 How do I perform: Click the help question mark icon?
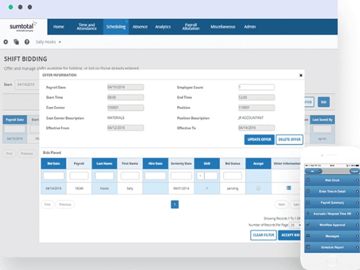coord(27,42)
